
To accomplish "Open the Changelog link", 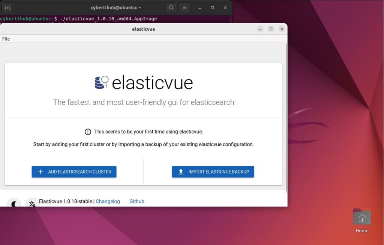I will pos(108,201).
